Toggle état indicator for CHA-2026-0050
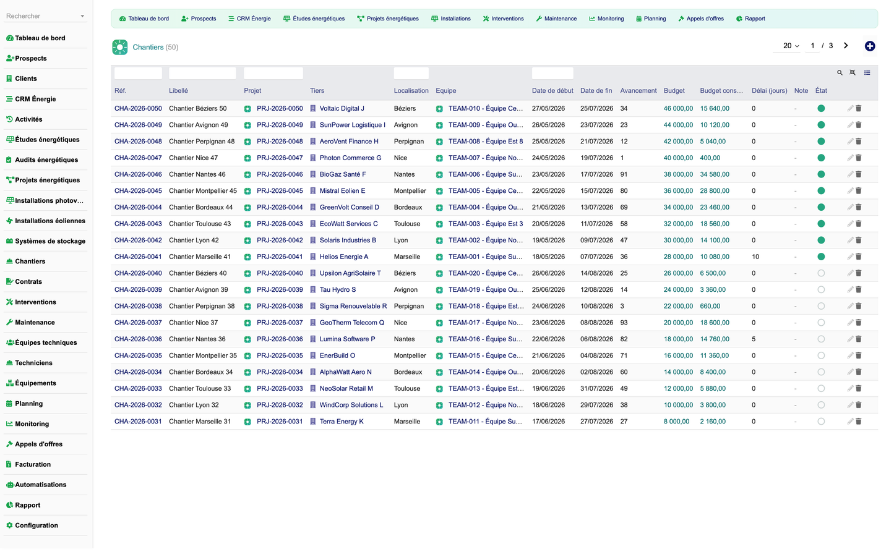This screenshot has height=557, width=894. (821, 108)
